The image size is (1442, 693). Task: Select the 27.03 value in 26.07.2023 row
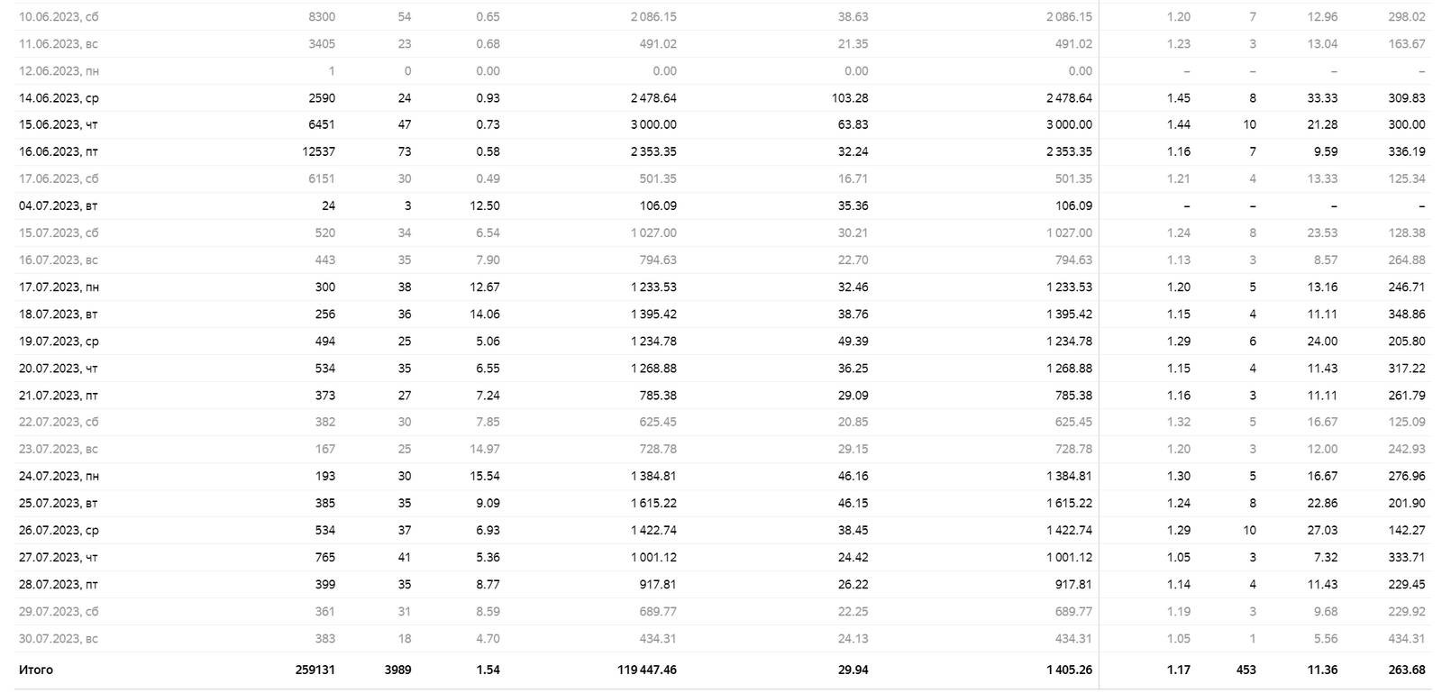tap(1322, 531)
